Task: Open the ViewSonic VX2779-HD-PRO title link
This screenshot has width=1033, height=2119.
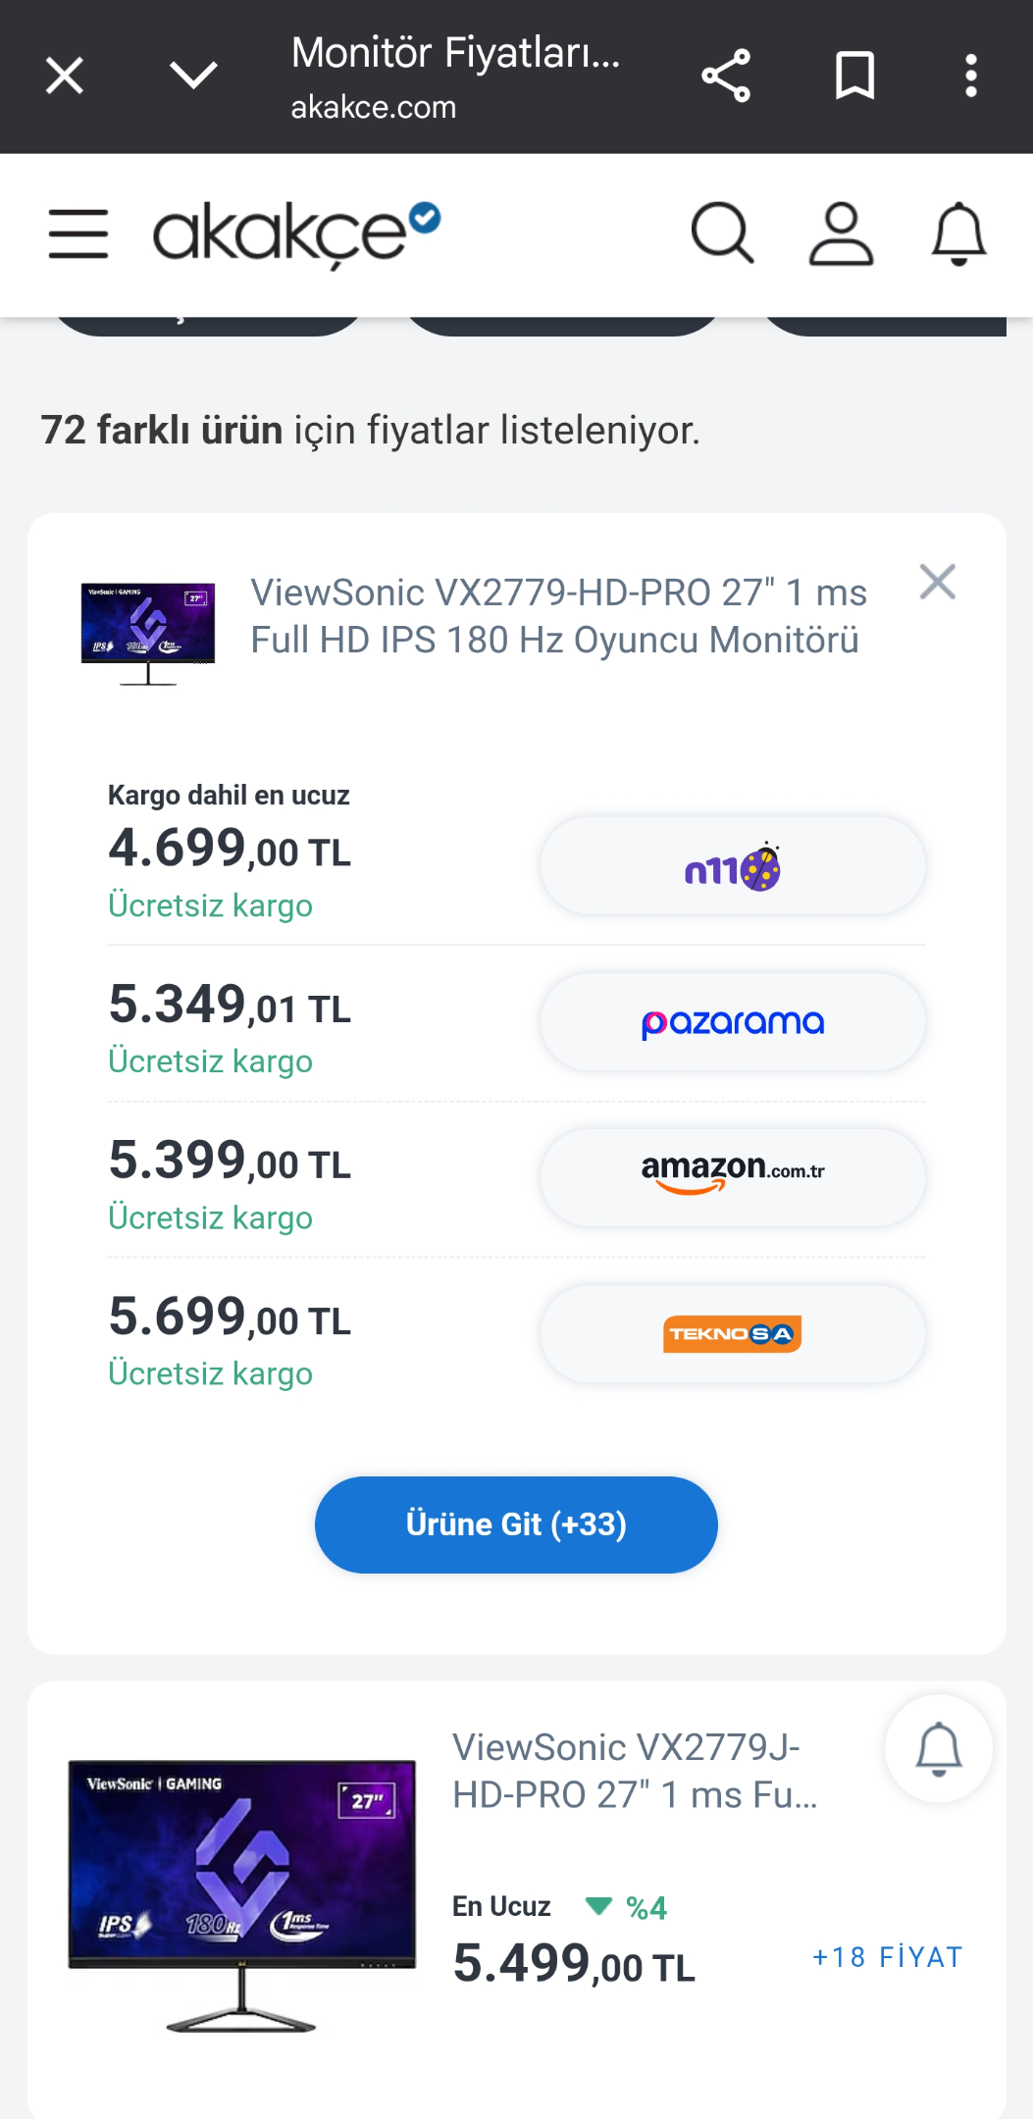Action: (559, 616)
